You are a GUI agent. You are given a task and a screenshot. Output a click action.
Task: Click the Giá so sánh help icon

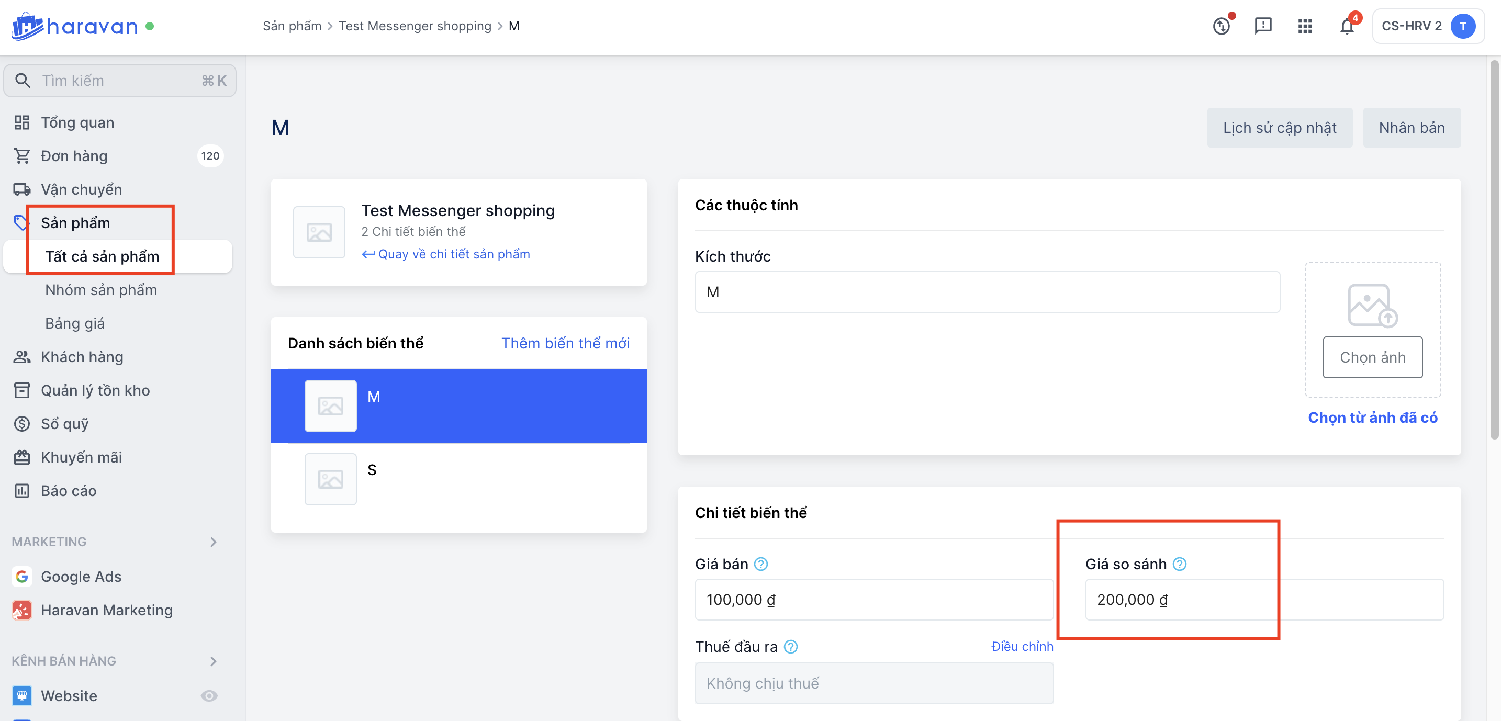(x=1179, y=564)
